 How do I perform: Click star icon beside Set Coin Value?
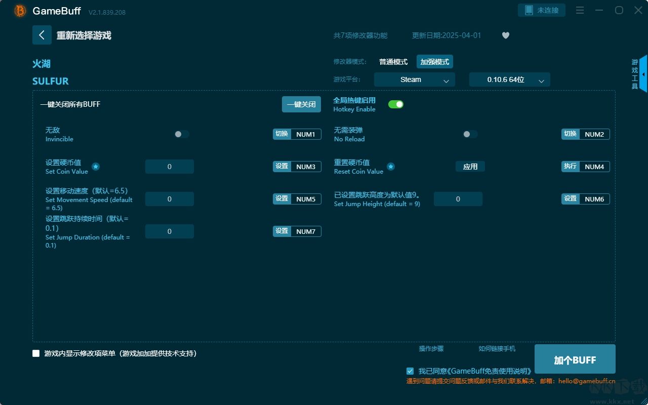[x=96, y=166]
